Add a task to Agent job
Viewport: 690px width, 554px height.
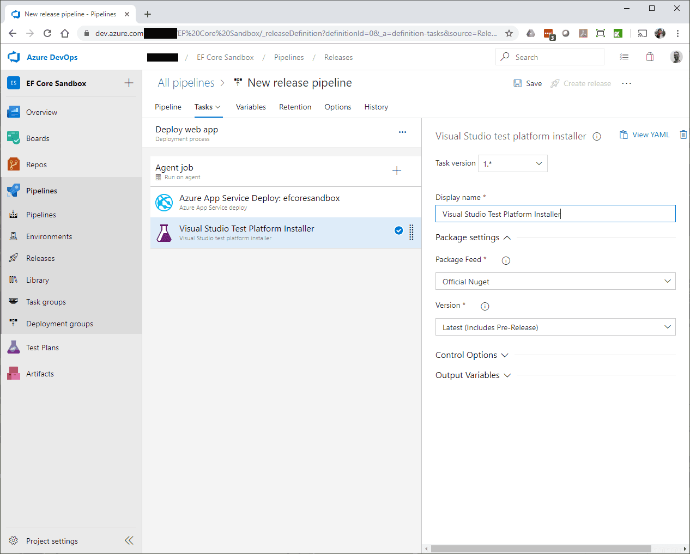click(x=397, y=171)
